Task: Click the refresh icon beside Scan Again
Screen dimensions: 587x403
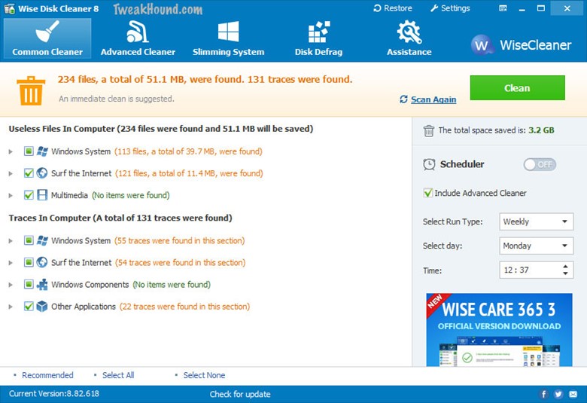Action: [403, 99]
